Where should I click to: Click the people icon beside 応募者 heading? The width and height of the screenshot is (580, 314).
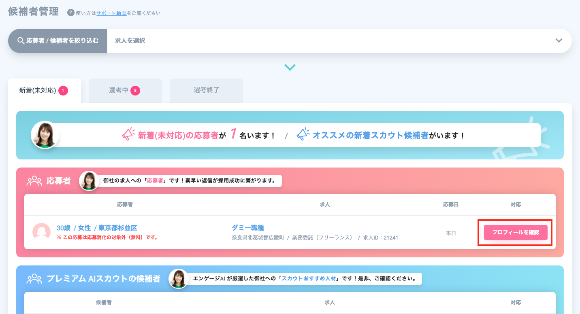pyautogui.click(x=34, y=181)
